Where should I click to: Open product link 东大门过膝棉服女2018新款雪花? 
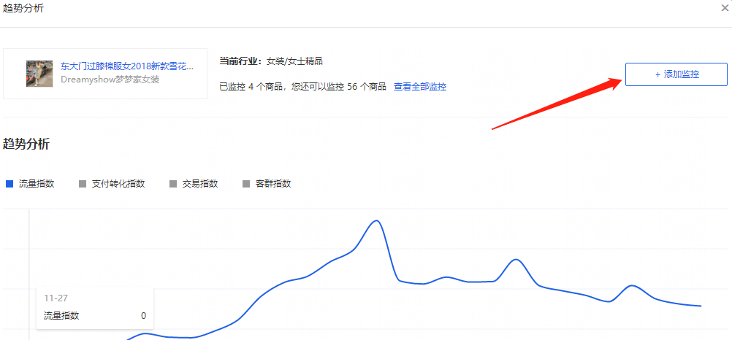coord(127,66)
